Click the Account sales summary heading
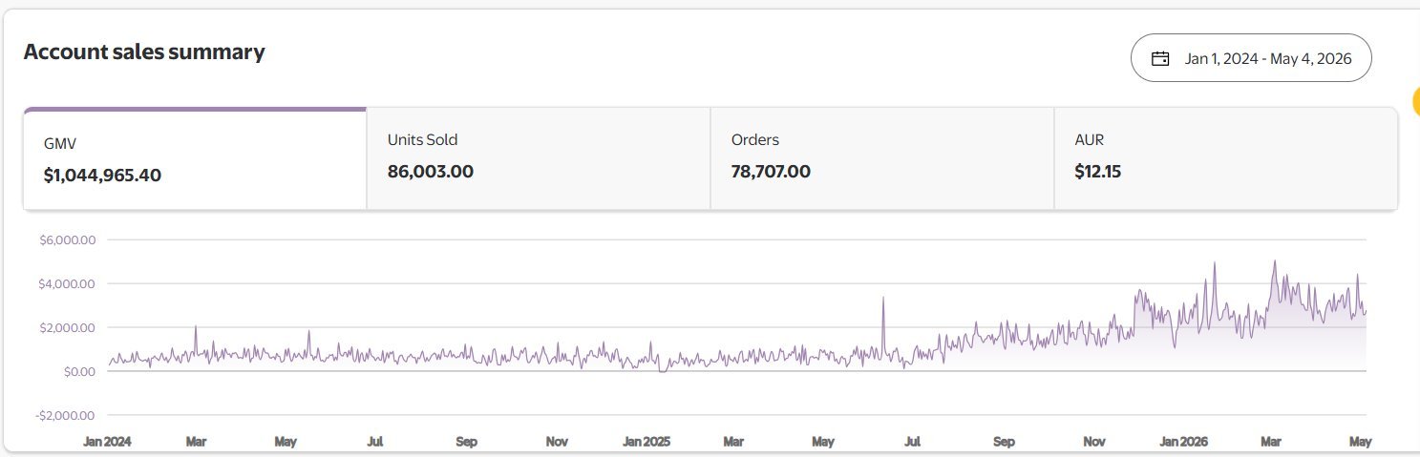 (x=144, y=52)
